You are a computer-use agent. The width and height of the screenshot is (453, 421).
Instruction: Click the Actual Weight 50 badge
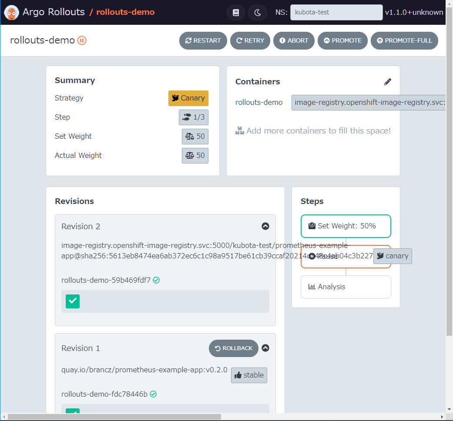click(x=195, y=156)
